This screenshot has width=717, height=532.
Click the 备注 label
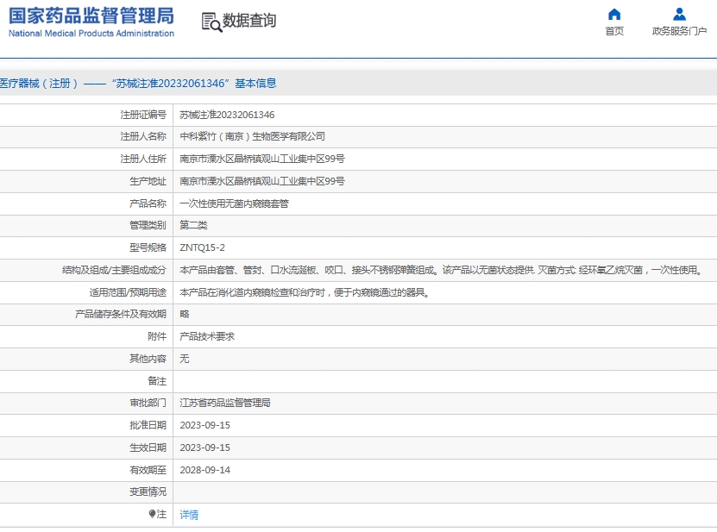pyautogui.click(x=157, y=381)
